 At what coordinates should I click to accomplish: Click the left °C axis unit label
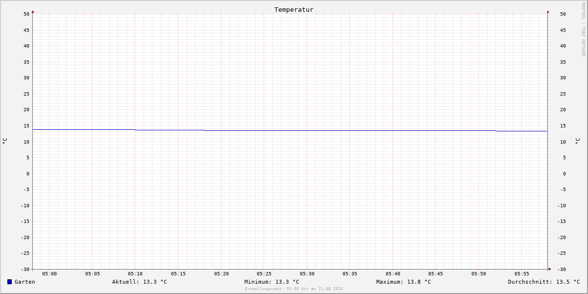click(x=5, y=141)
